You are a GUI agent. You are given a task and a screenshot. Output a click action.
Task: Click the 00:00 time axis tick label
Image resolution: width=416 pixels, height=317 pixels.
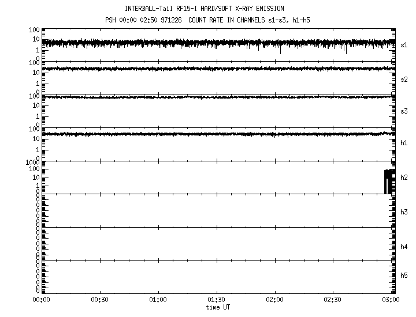click(41, 300)
